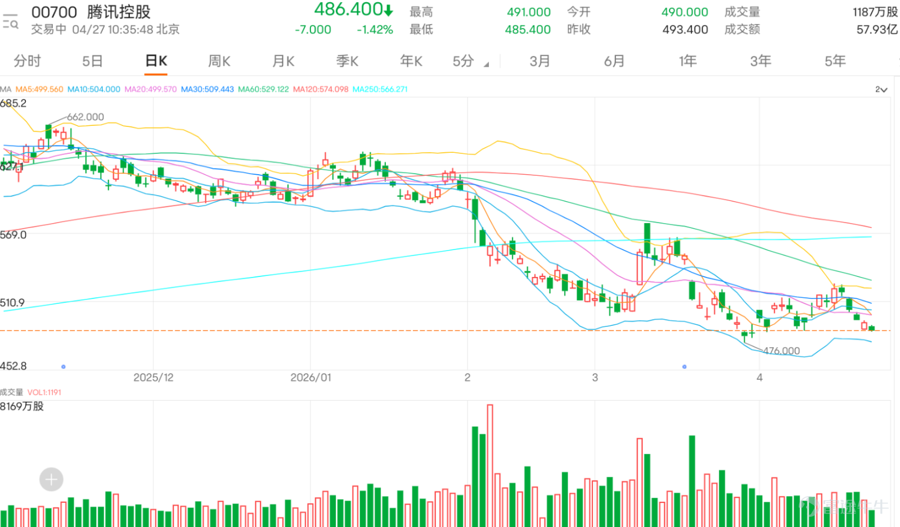Click the blue event dot before April
The height and width of the screenshot is (527, 900).
pyautogui.click(x=685, y=367)
